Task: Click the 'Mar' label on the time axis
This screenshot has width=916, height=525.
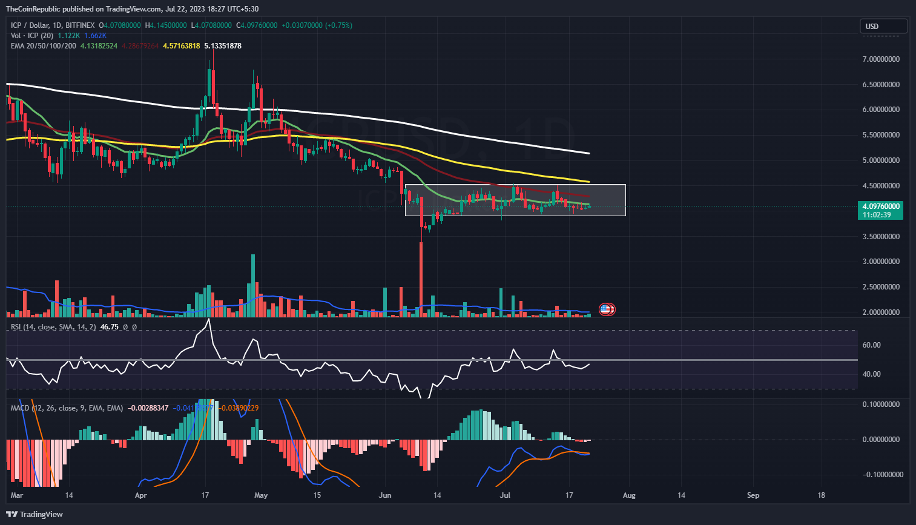Action: tap(17, 495)
